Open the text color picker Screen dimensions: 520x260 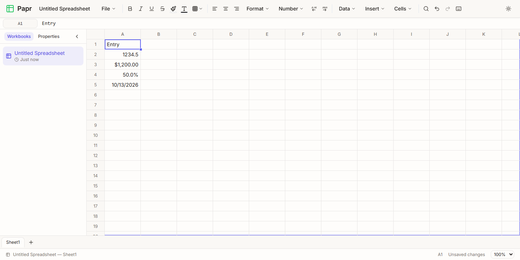[184, 9]
